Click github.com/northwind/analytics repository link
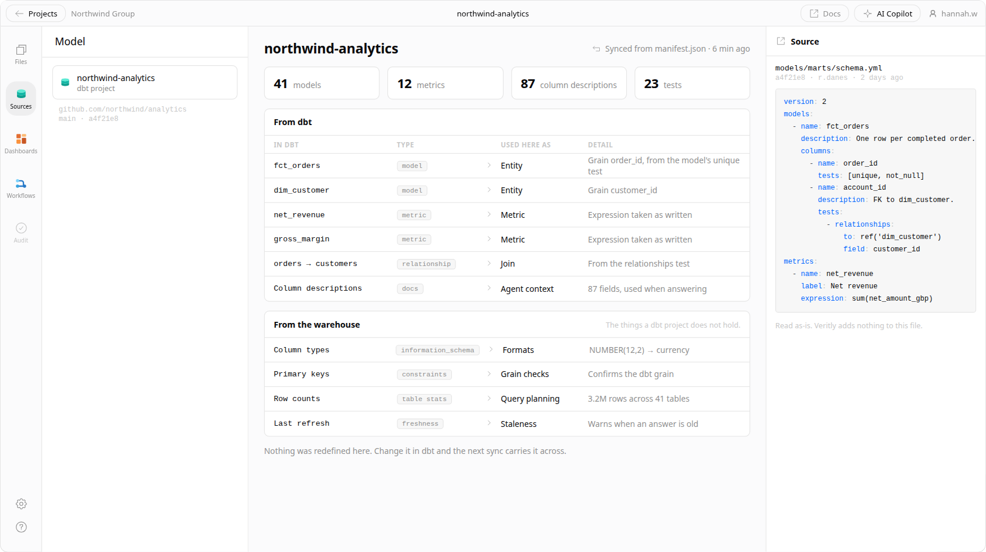The width and height of the screenshot is (986, 552). click(x=123, y=109)
